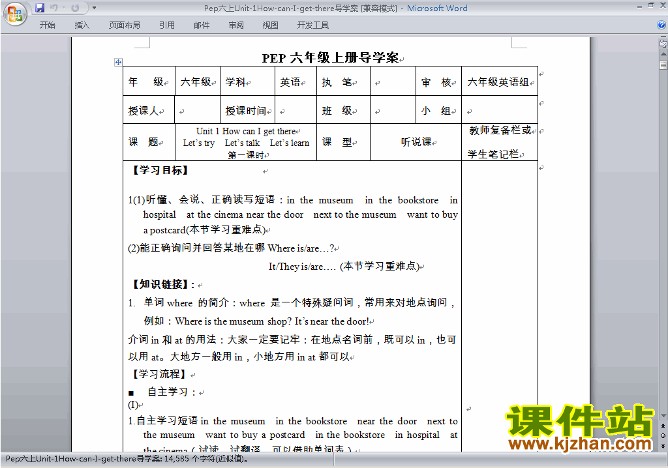Viewport: 668px width, 468px height.
Task: Open the 页面布局 ribbon tab
Action: coord(125,25)
